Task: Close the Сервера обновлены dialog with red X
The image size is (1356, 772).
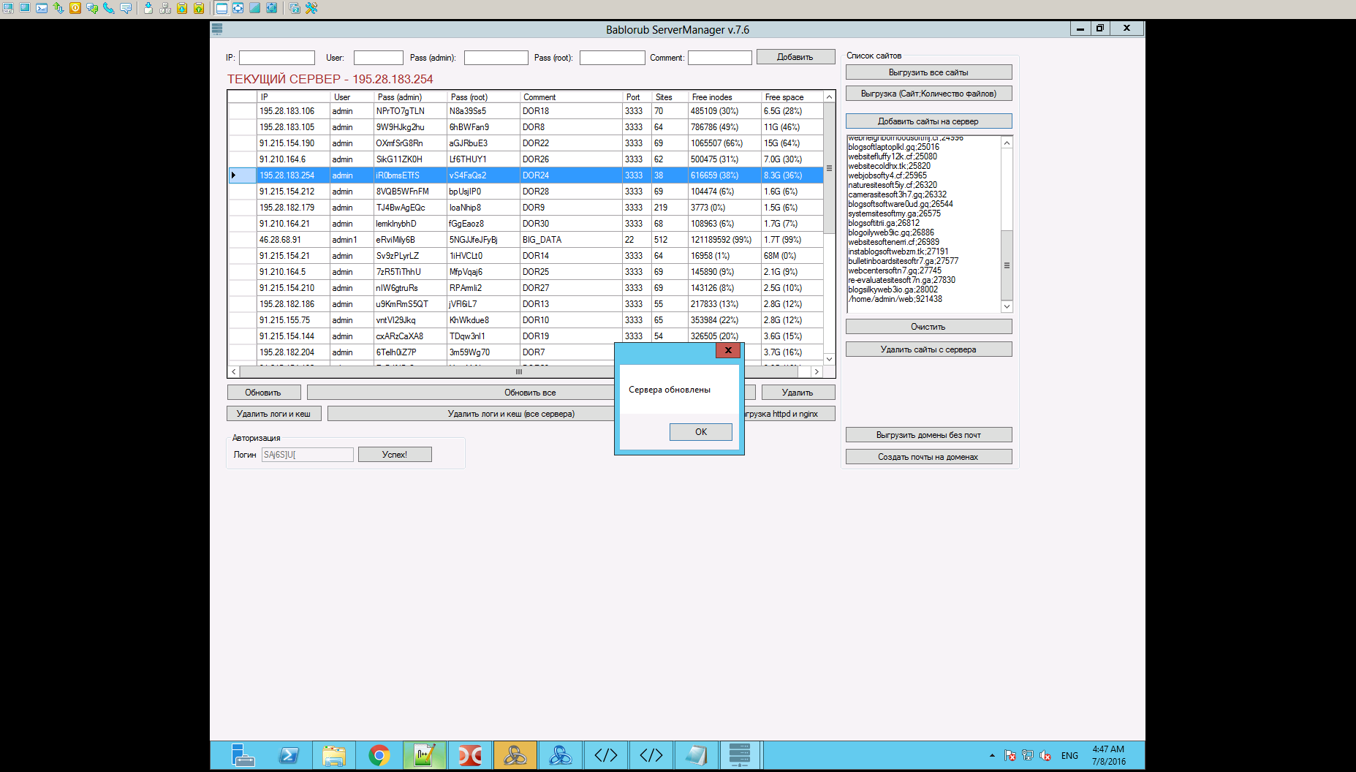Action: [728, 350]
